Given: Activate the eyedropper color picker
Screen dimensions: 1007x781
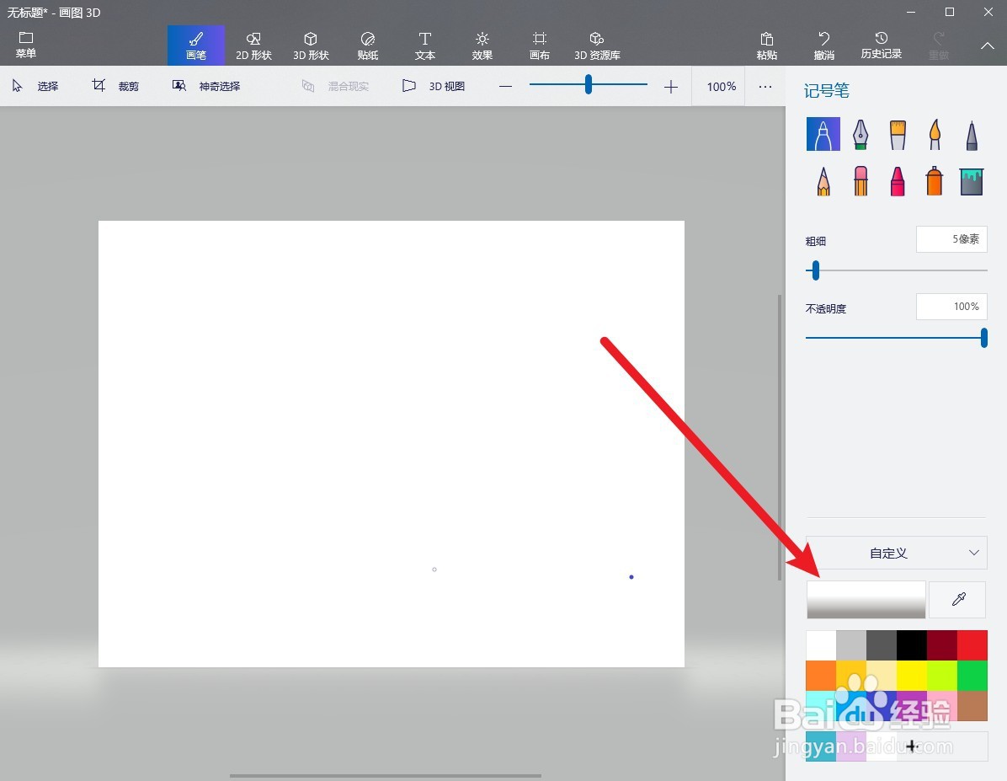Looking at the screenshot, I should tap(958, 600).
